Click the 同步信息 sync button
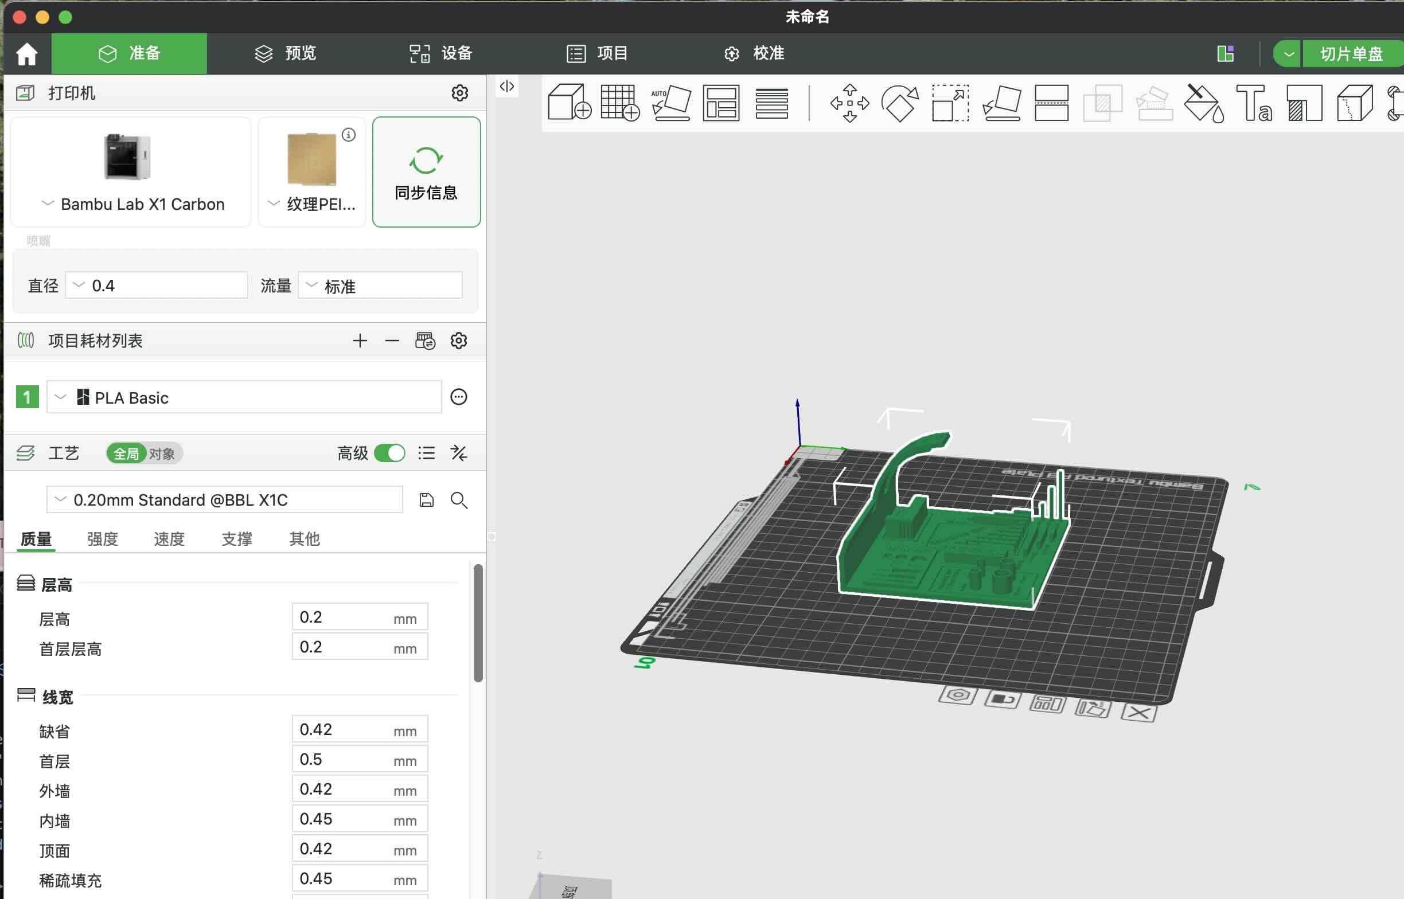 tap(426, 171)
